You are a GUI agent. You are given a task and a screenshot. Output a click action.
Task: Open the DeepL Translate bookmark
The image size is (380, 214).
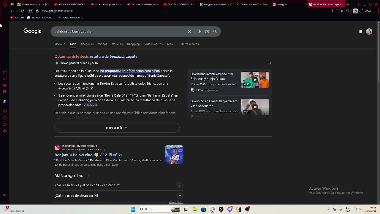(71, 18)
